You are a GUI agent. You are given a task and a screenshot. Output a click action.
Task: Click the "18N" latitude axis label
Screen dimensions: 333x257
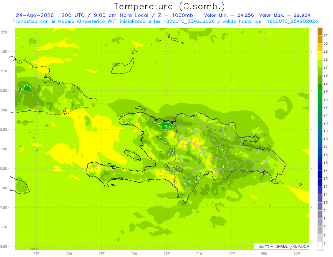click(x=4, y=188)
